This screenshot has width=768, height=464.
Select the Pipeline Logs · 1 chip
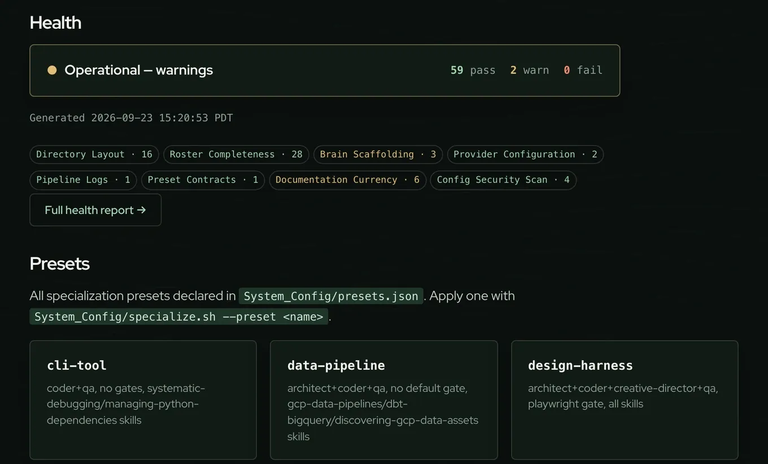click(x=83, y=180)
